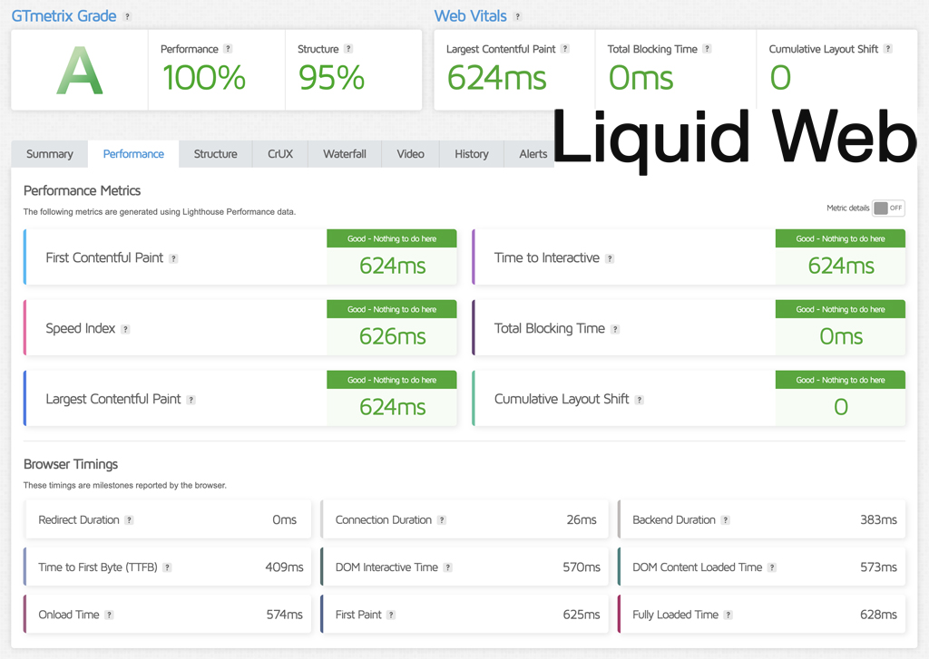Image resolution: width=929 pixels, height=659 pixels.
Task: Click the 570ms DOM Interactive Time value
Action: click(x=582, y=567)
